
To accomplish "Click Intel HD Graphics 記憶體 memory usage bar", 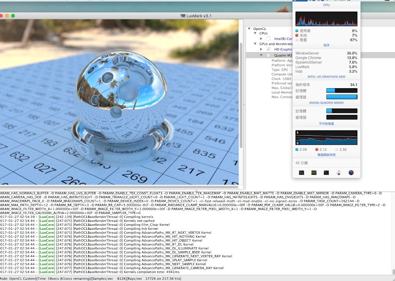I will click(342, 90).
